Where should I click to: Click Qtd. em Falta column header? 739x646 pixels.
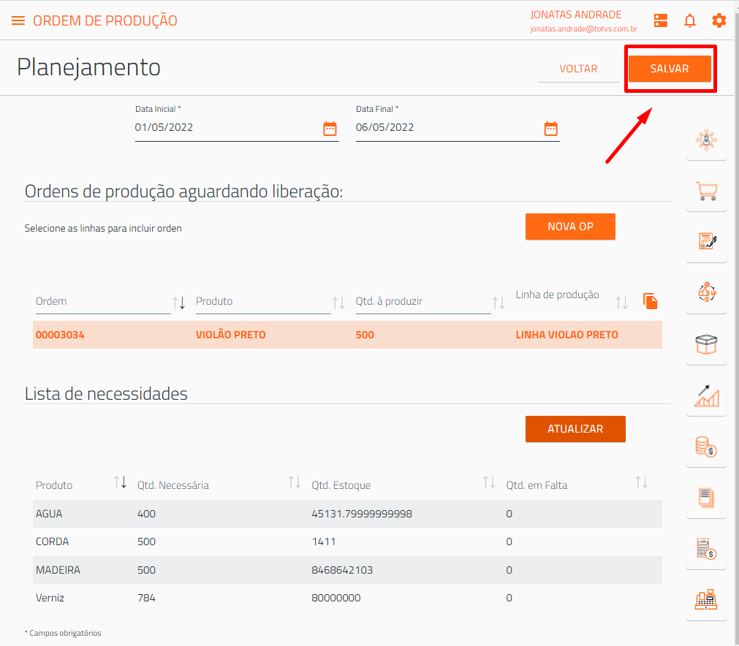[x=537, y=484]
